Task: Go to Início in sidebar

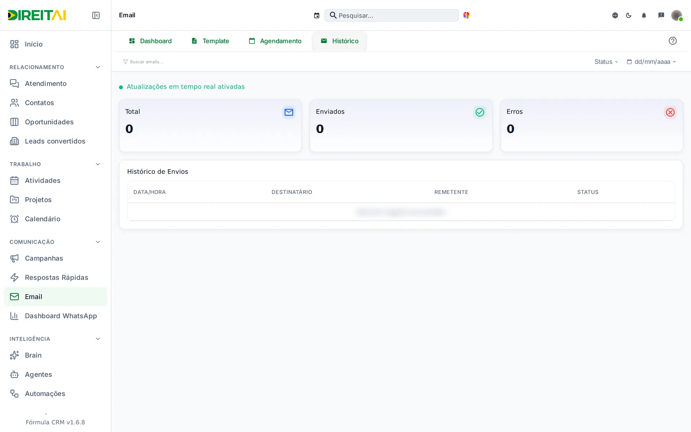Action: pyautogui.click(x=55, y=44)
